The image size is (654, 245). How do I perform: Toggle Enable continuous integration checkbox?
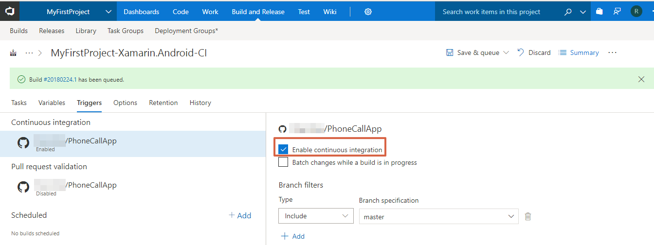coord(283,149)
